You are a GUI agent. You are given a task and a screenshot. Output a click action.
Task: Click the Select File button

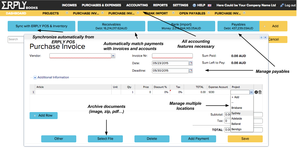point(105,139)
